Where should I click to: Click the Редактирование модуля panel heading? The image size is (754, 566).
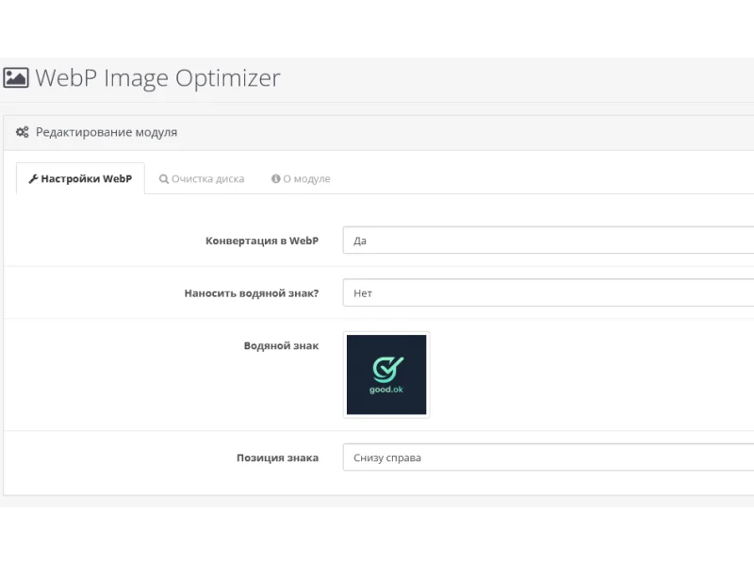click(x=106, y=133)
